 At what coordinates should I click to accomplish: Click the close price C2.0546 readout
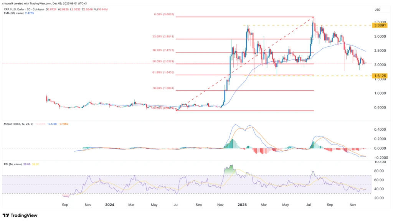[x=87, y=10]
